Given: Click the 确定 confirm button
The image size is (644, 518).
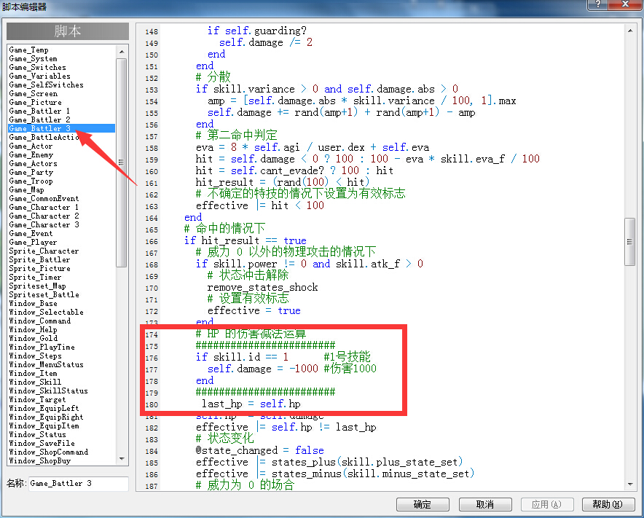Looking at the screenshot, I should pos(423,504).
